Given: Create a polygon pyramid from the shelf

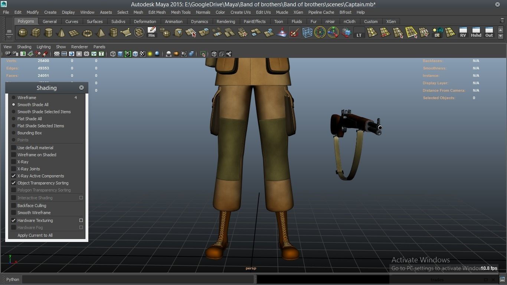Looking at the screenshot, I should point(100,33).
